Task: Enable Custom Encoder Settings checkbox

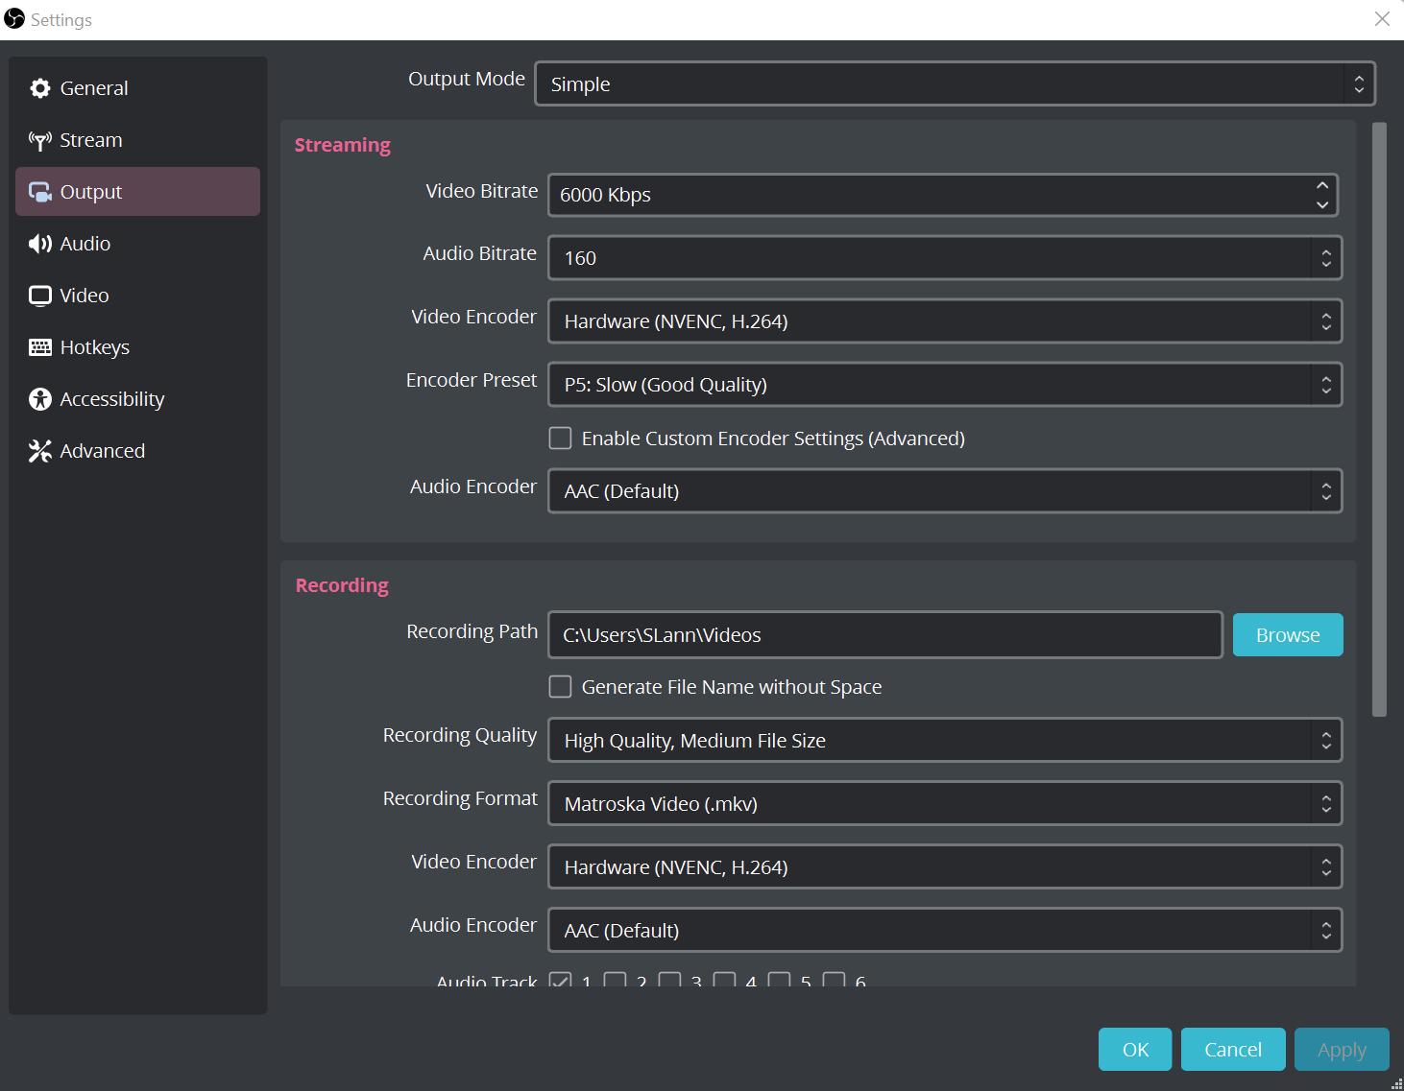Action: 560,439
